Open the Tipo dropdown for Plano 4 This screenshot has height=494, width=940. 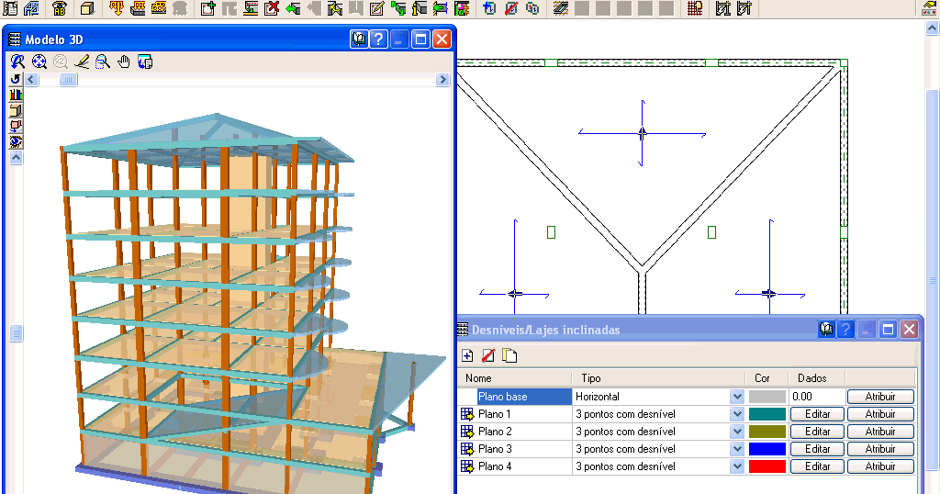pyautogui.click(x=737, y=466)
